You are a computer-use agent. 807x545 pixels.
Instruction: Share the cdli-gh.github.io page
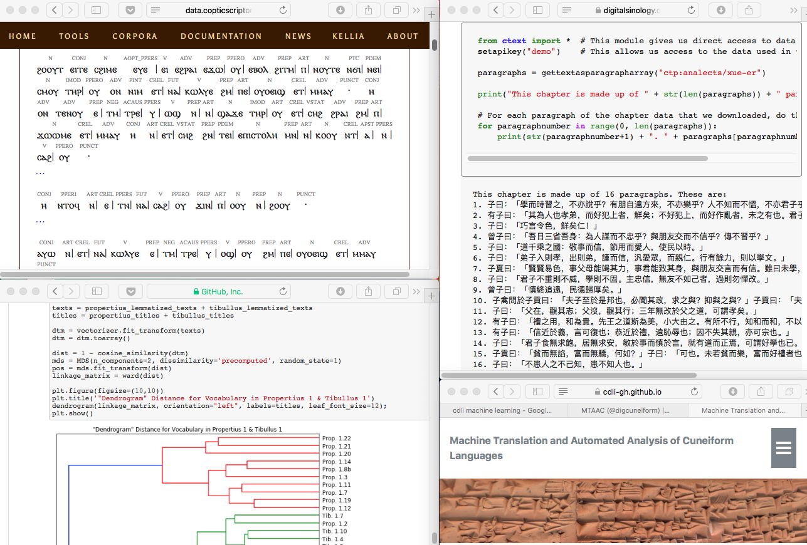[x=761, y=392]
